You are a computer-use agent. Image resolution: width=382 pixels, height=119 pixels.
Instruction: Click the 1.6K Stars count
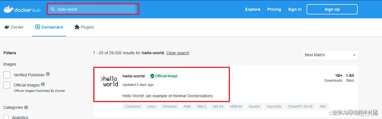[350, 78]
